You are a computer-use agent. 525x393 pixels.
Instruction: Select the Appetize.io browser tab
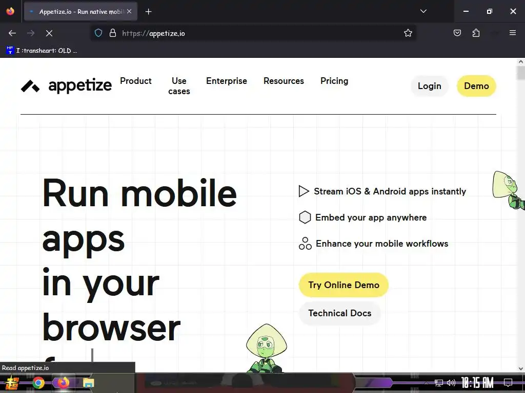tap(80, 12)
